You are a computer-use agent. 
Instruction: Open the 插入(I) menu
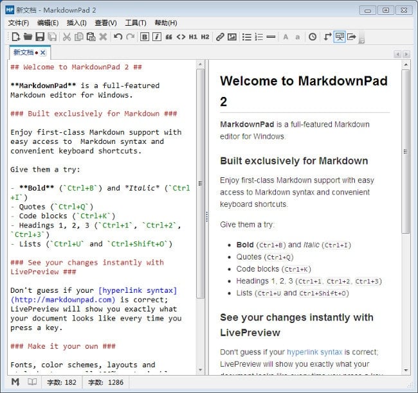tap(77, 23)
